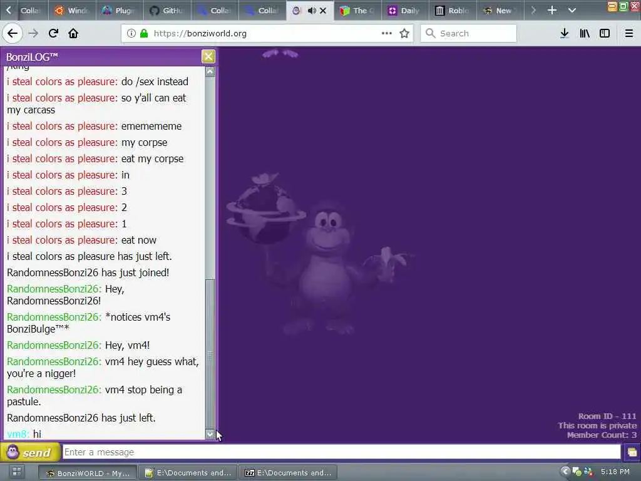Switch to the Roblo tab

(453, 11)
